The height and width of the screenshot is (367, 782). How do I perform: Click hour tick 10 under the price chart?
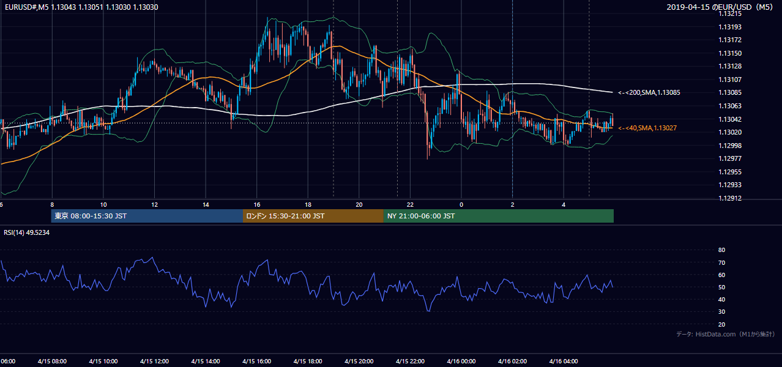coord(103,204)
